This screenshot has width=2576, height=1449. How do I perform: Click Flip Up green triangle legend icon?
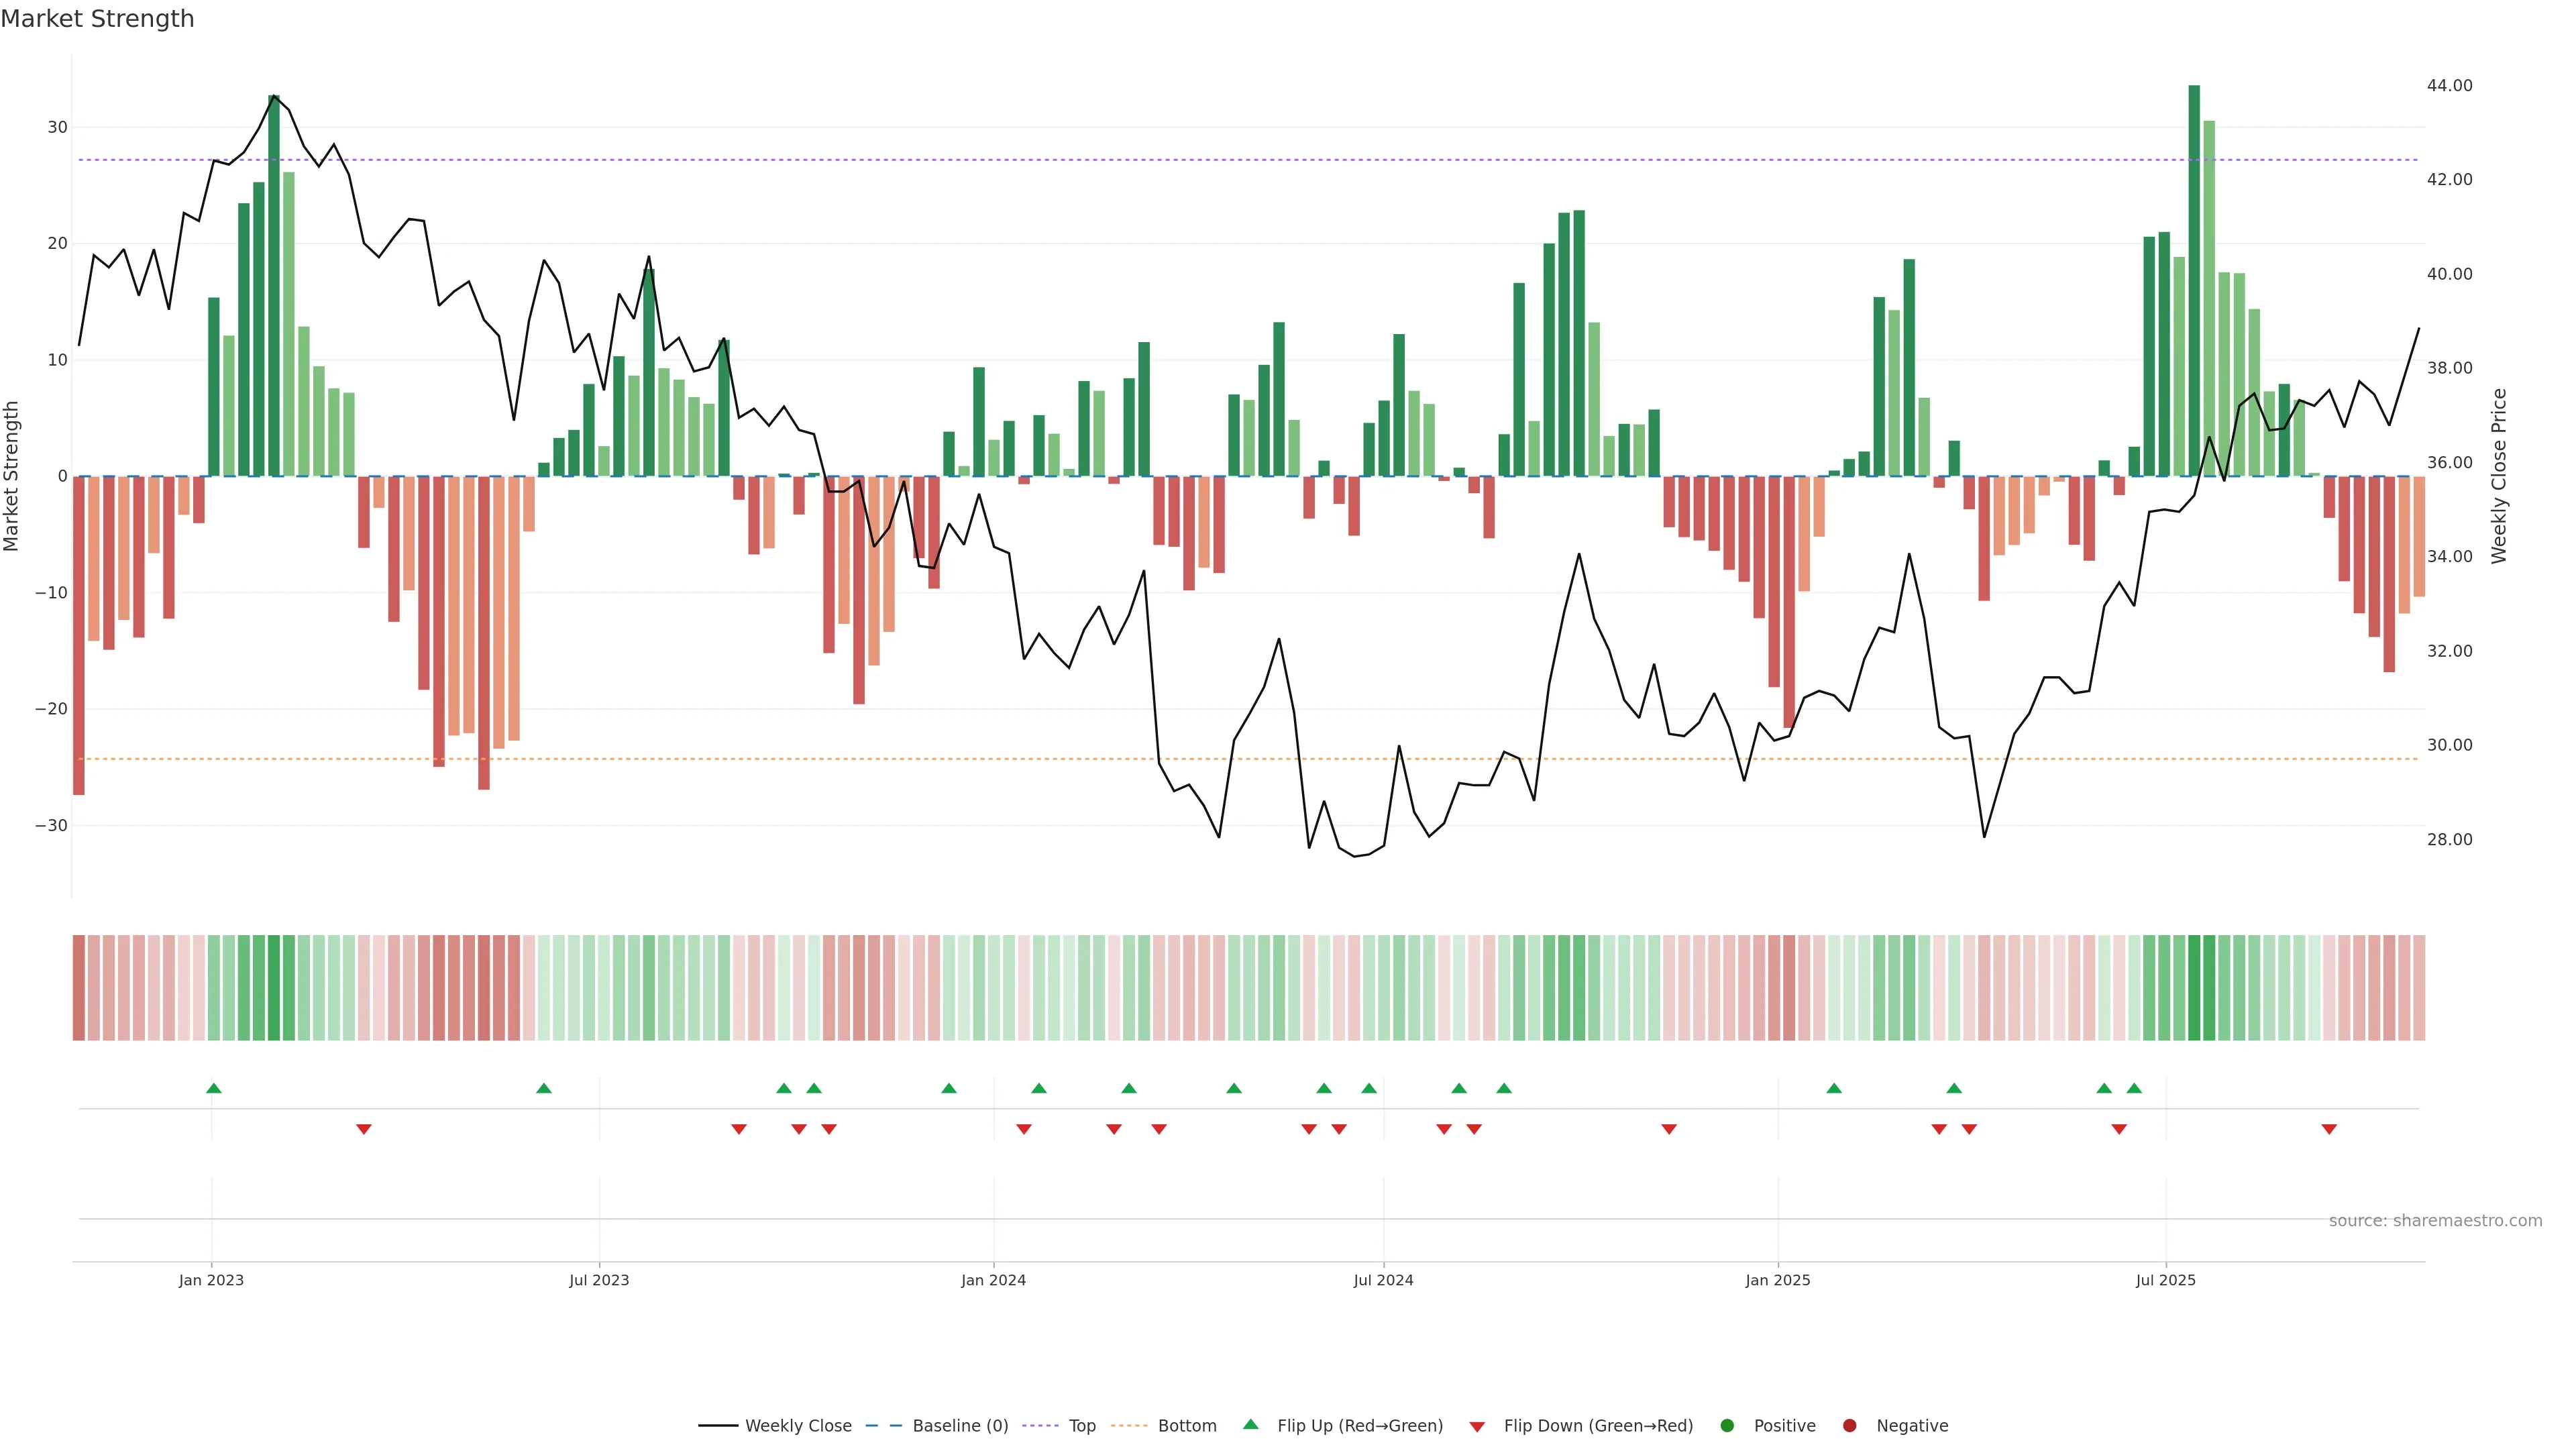(1250, 1424)
